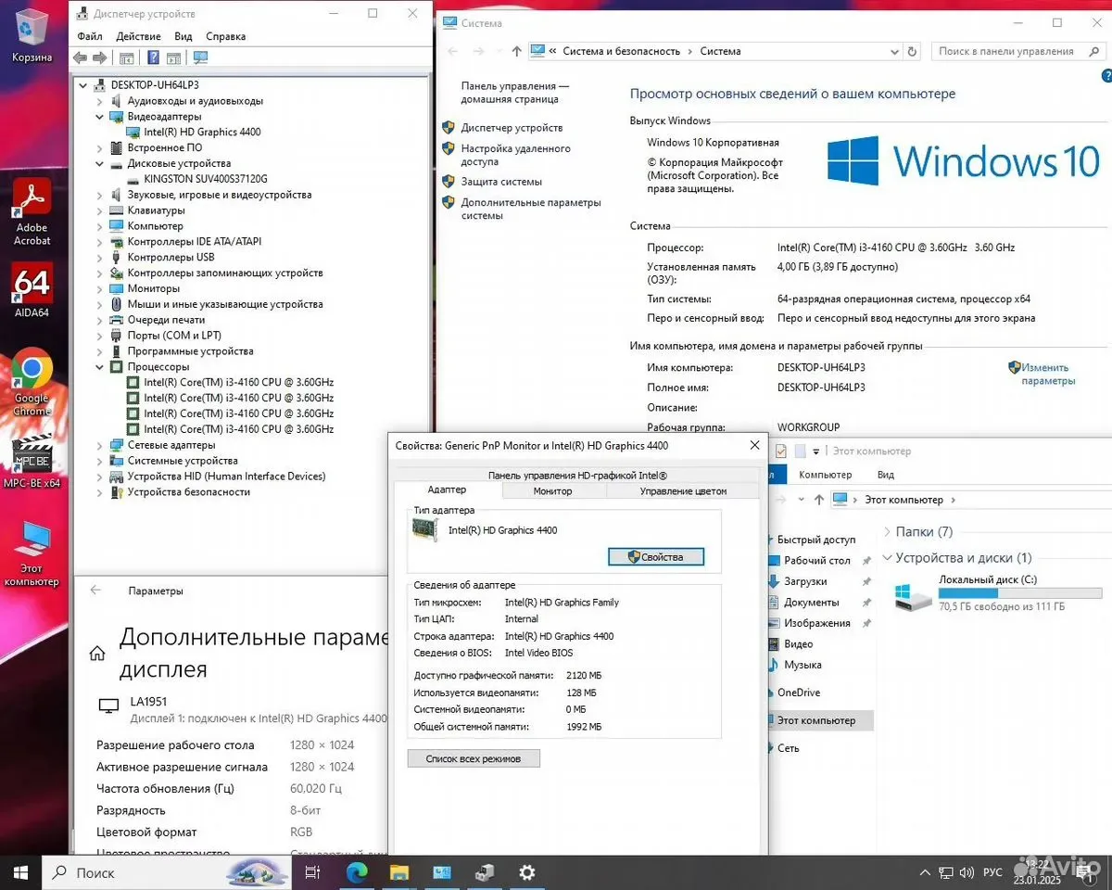Open Настройка удаленного доступа link

pyautogui.click(x=515, y=155)
